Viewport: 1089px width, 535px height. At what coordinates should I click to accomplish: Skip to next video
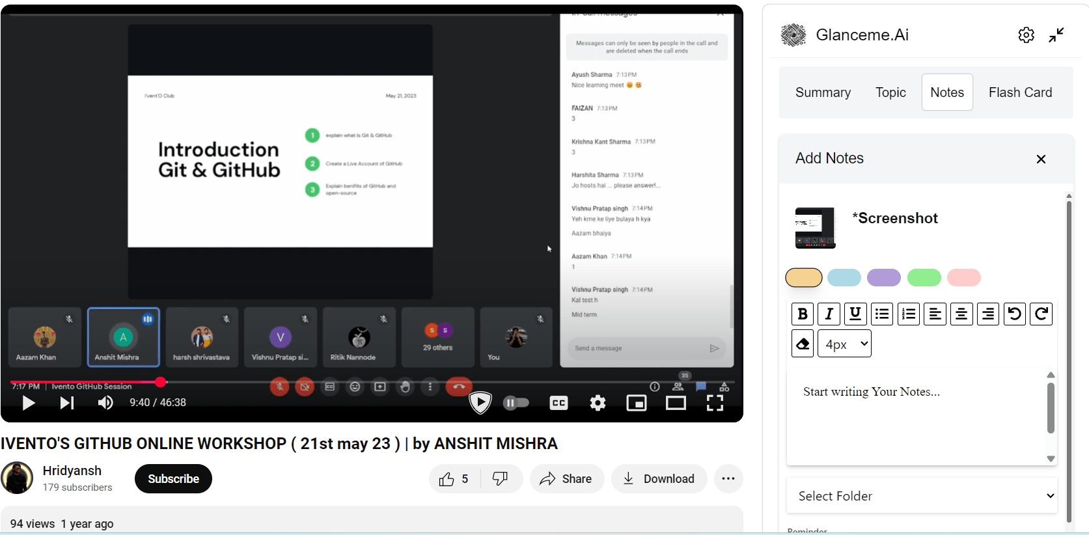point(67,403)
